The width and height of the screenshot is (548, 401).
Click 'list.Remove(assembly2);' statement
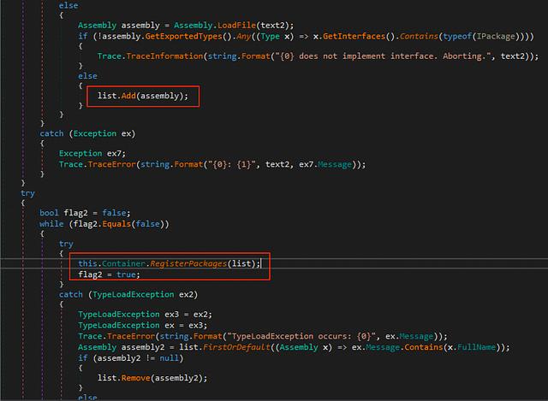click(x=152, y=378)
